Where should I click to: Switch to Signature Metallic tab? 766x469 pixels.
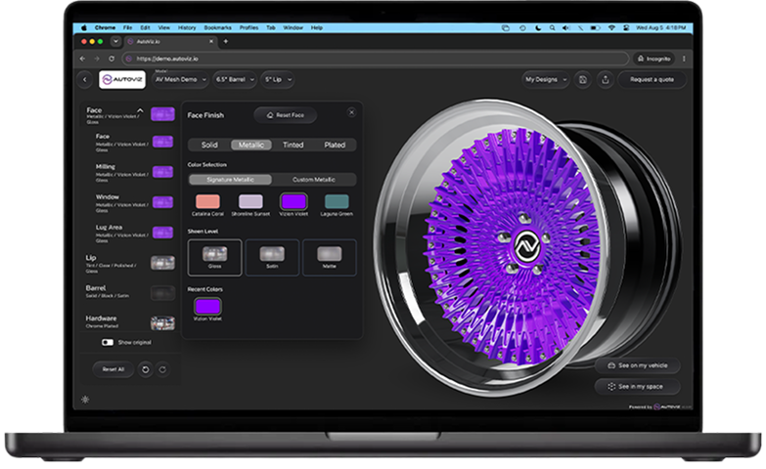coord(230,180)
